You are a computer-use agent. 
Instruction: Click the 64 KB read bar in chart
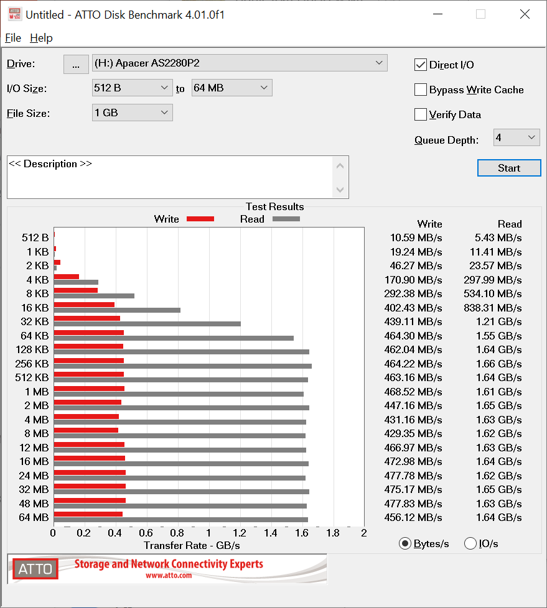click(174, 338)
